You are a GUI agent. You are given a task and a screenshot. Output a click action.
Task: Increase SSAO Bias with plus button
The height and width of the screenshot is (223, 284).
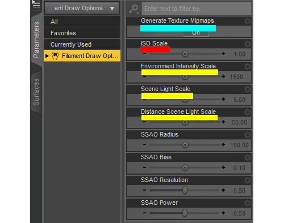point(223,167)
